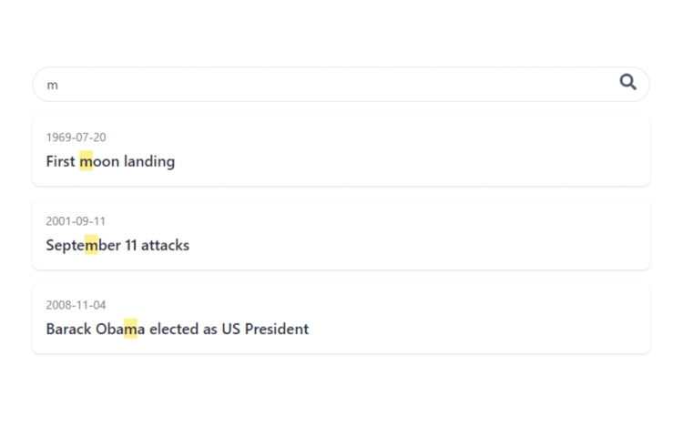Click the magnifying glass search icon
The image size is (683, 427).
pos(627,82)
